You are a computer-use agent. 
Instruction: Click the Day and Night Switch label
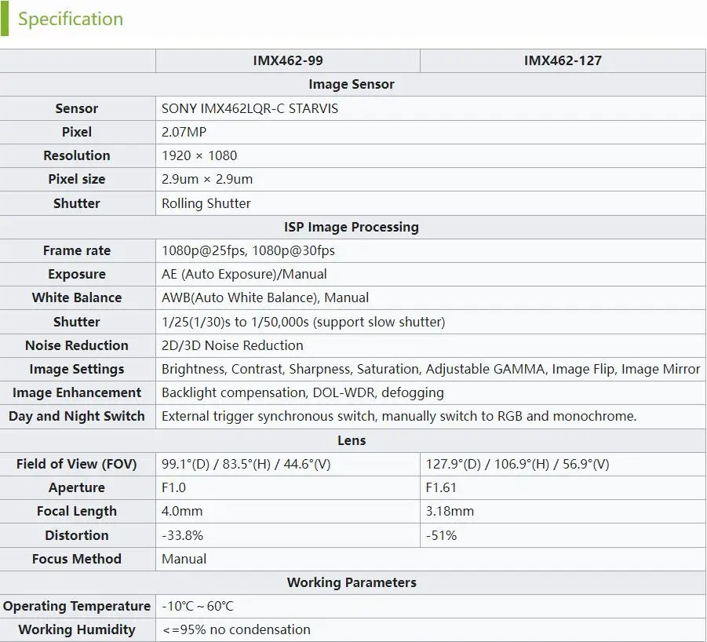pos(77,416)
